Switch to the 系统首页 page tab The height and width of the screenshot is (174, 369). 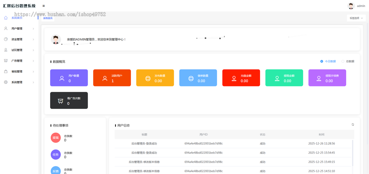coord(48,18)
